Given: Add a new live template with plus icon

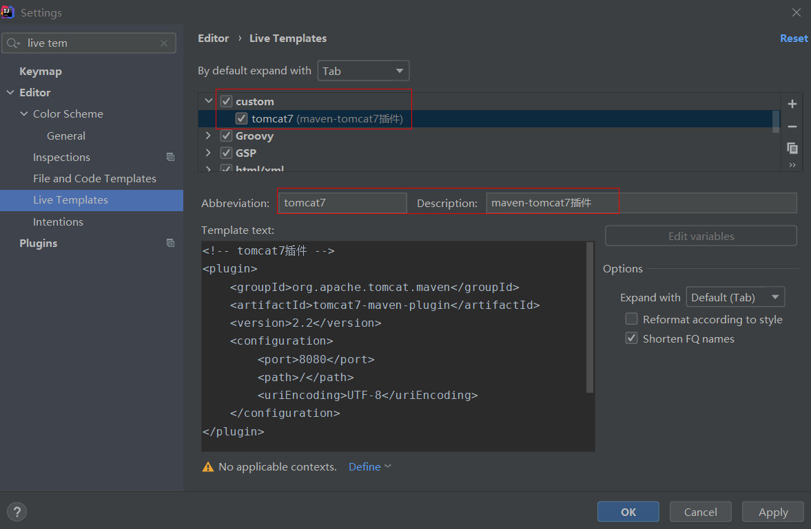Looking at the screenshot, I should [792, 104].
